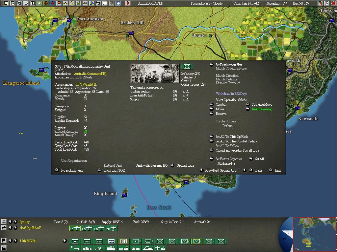Viewport: 337px width, 252px height.
Task: Select the xxx corps unit icon
Action: tap(99, 241)
